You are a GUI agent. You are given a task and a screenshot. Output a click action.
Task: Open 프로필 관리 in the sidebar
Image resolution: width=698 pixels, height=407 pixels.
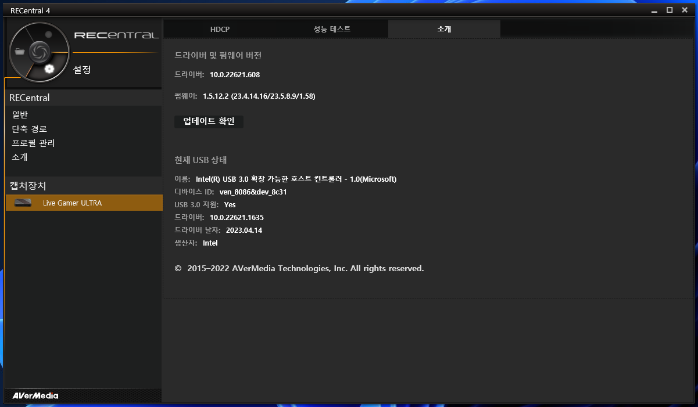[33, 143]
